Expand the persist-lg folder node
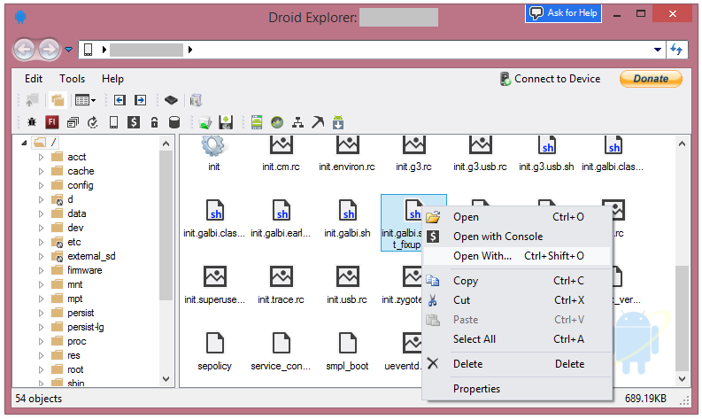 pyautogui.click(x=41, y=327)
